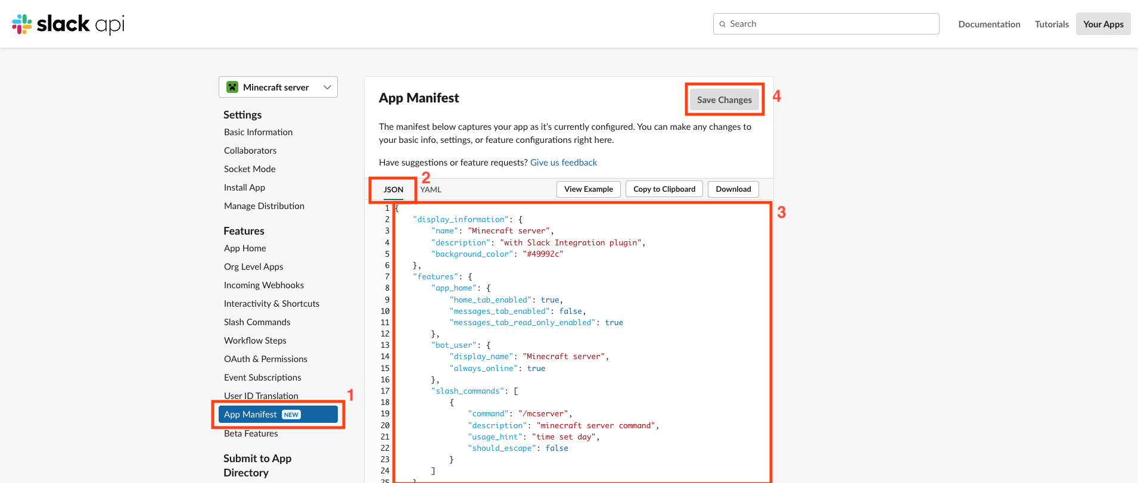Click the "slash_commands" key on line 17
Image resolution: width=1138 pixels, height=483 pixels.
468,391
